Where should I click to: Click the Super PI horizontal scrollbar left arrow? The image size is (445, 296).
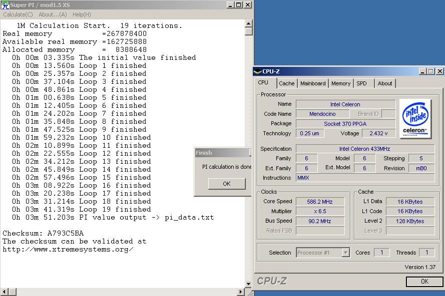[4, 292]
